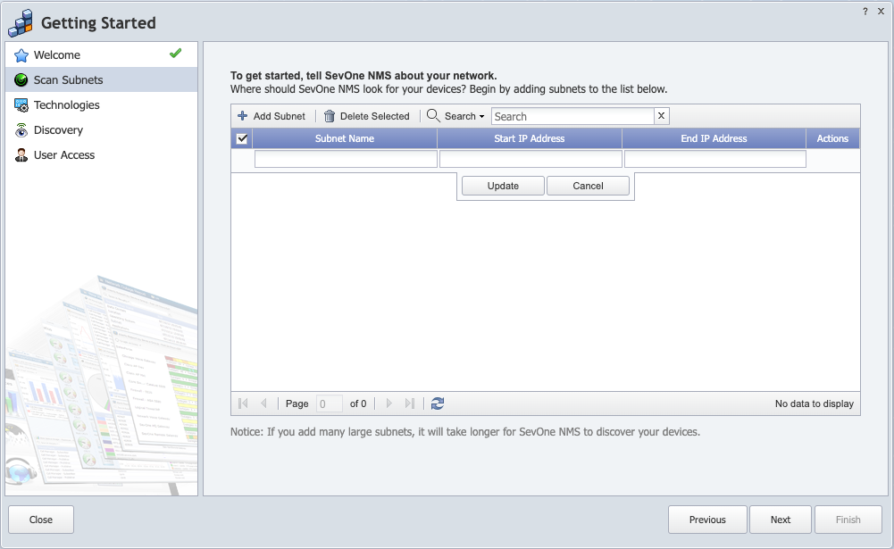Click the Close button
This screenshot has width=894, height=549.
[41, 520]
